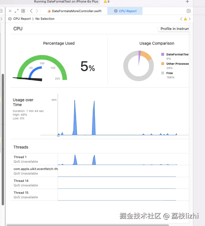Add a new window tab with plus
Viewport: 205px width, 226px height.
[x=187, y=2]
